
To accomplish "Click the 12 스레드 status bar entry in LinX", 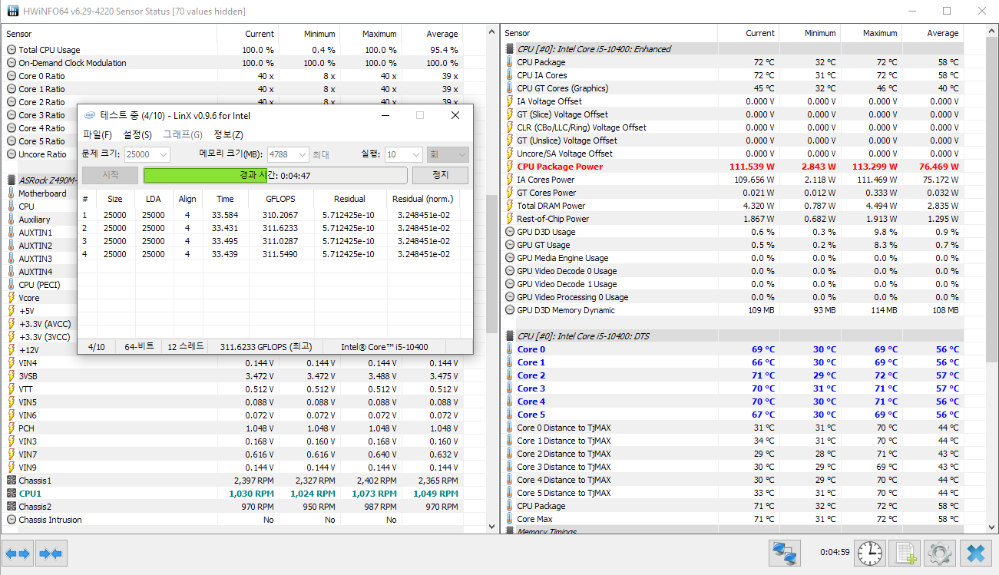I will (186, 346).
